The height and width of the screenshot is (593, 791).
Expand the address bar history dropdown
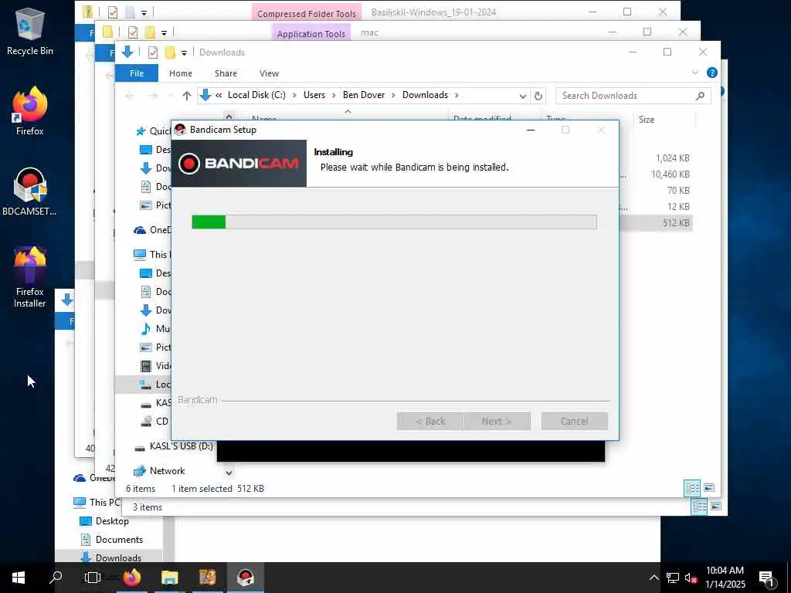(x=523, y=96)
